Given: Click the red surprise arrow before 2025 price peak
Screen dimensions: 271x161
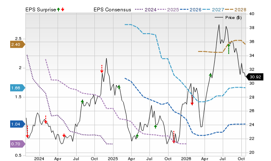Looking at the screenshot, I should pos(102,69).
